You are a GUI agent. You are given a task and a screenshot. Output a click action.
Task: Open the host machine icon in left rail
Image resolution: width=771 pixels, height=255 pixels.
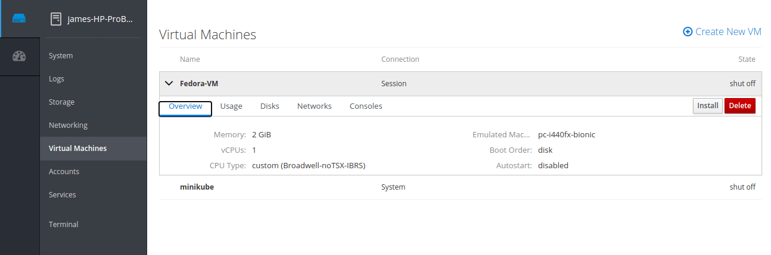[x=19, y=18]
